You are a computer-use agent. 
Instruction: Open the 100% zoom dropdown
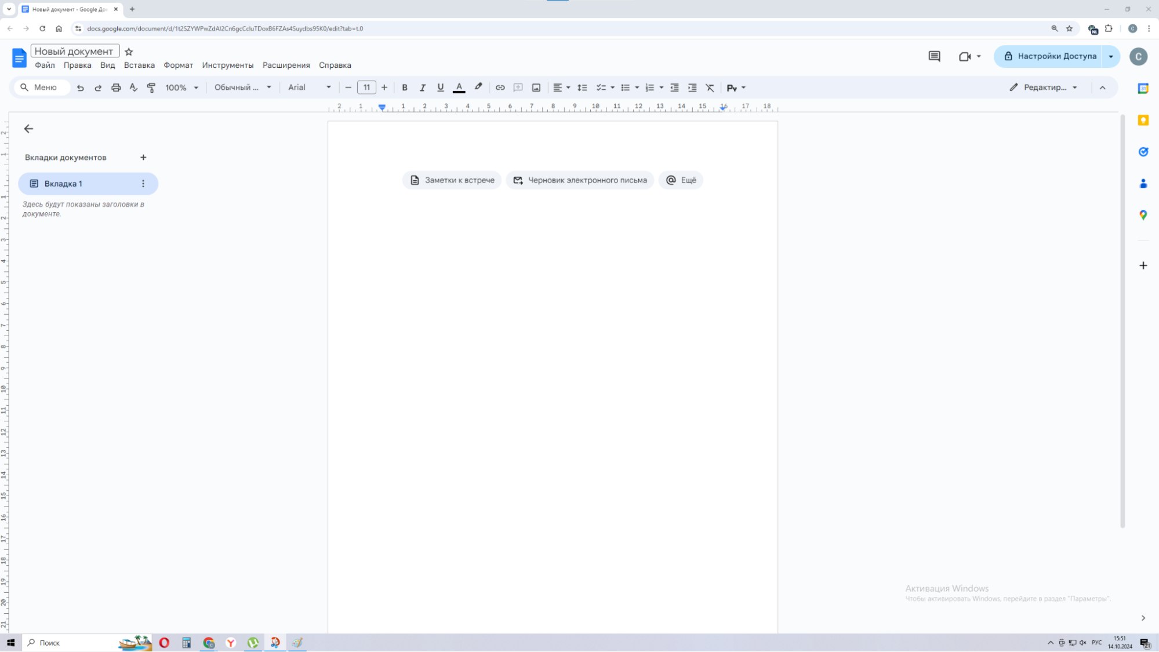181,88
